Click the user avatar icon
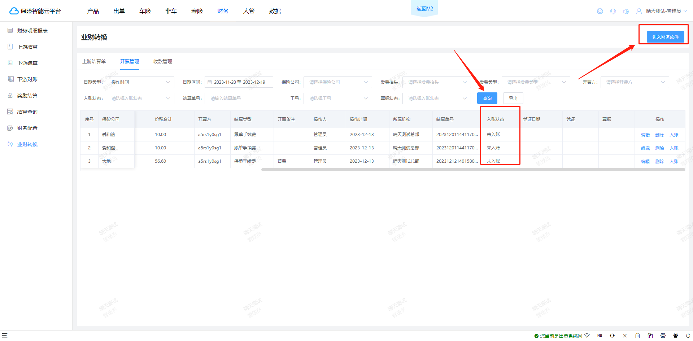This screenshot has width=693, height=341. tap(639, 11)
